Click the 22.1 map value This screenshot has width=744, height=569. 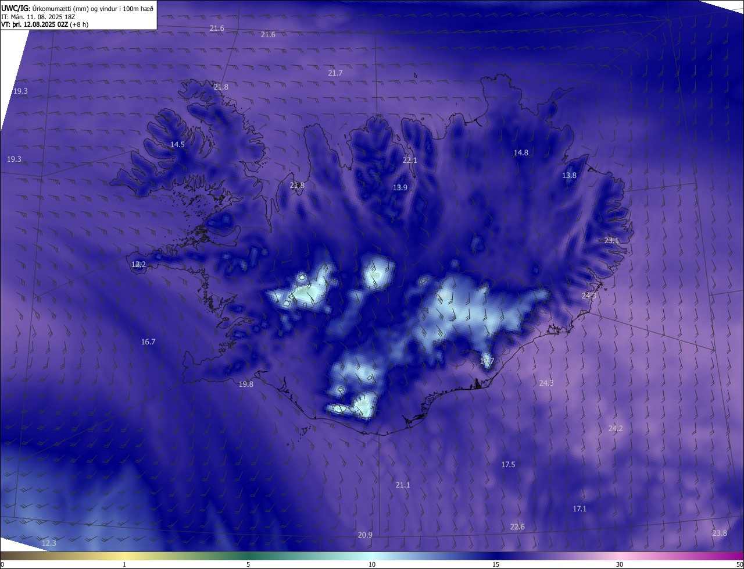410,161
